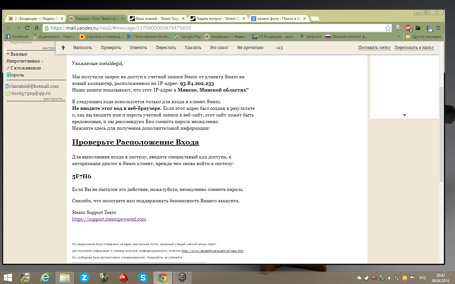
Task: Open the 622657329@qip.ru mailbox
Action: pos(28,93)
